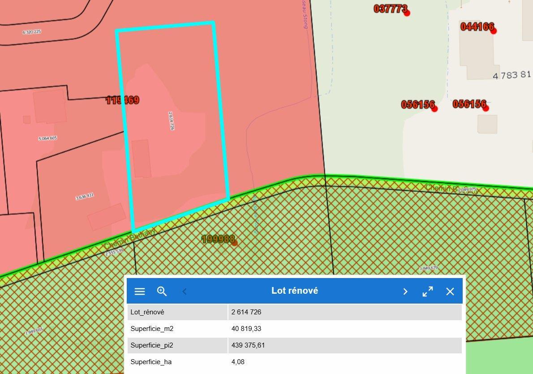Select the Lot_rénové value 2 614 726
This screenshot has height=374, width=533.
click(x=246, y=312)
